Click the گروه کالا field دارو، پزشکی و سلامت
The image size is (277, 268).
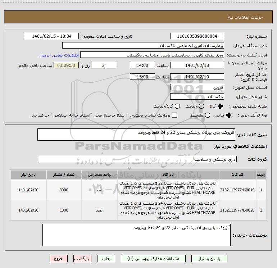[x=138, y=159]
